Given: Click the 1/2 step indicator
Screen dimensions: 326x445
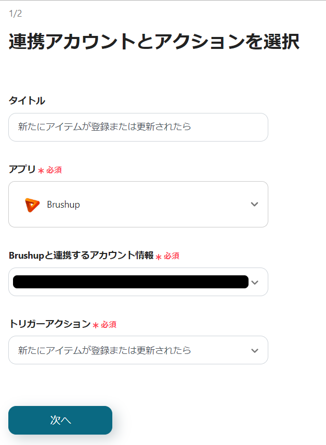Looking at the screenshot, I should 16,14.
